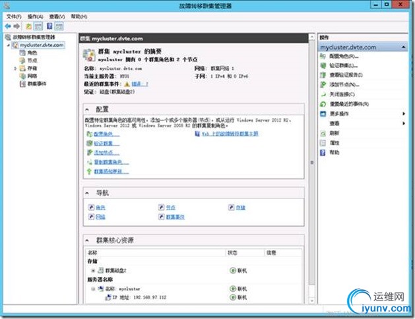Click 刷新 in the actions pane

click(335, 133)
